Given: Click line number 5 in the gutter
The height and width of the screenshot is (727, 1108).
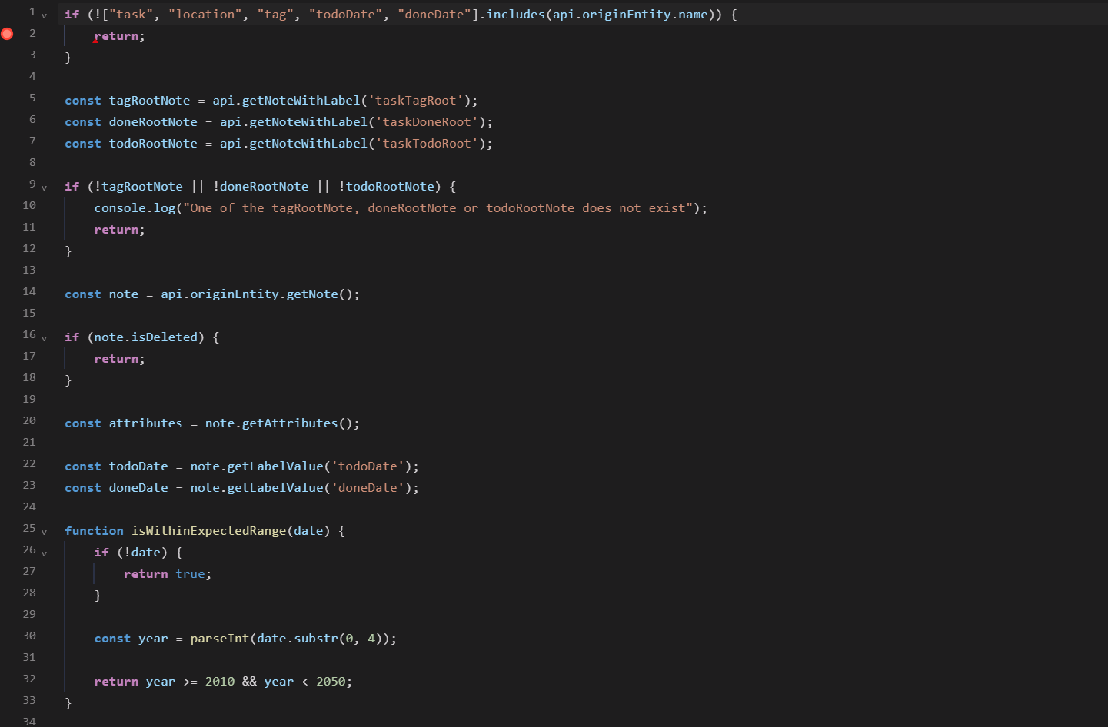Looking at the screenshot, I should [x=32, y=98].
